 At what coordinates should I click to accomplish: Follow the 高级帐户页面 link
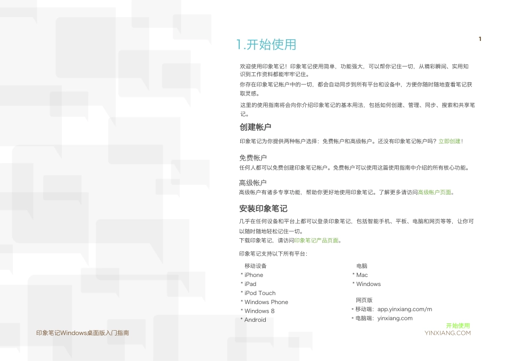pos(434,192)
